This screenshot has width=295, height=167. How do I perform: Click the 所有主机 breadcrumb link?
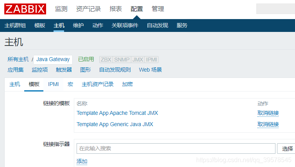pyautogui.click(x=18, y=60)
